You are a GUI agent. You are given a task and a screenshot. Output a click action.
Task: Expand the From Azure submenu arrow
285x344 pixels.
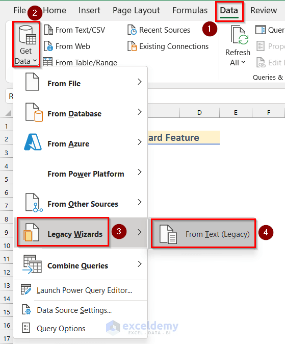click(x=139, y=142)
